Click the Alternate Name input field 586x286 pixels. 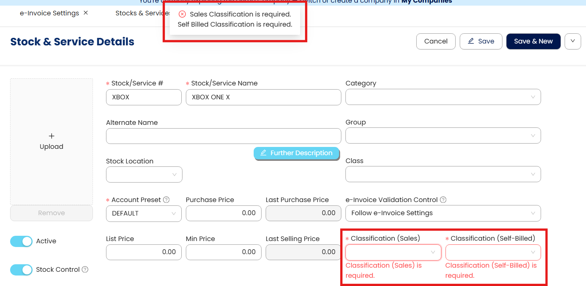[x=223, y=136]
